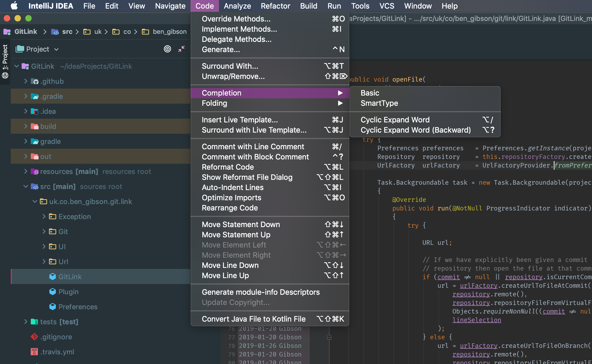Open the GitLink class via its Java class icon
Screen dimensions: 592x364
53,276
